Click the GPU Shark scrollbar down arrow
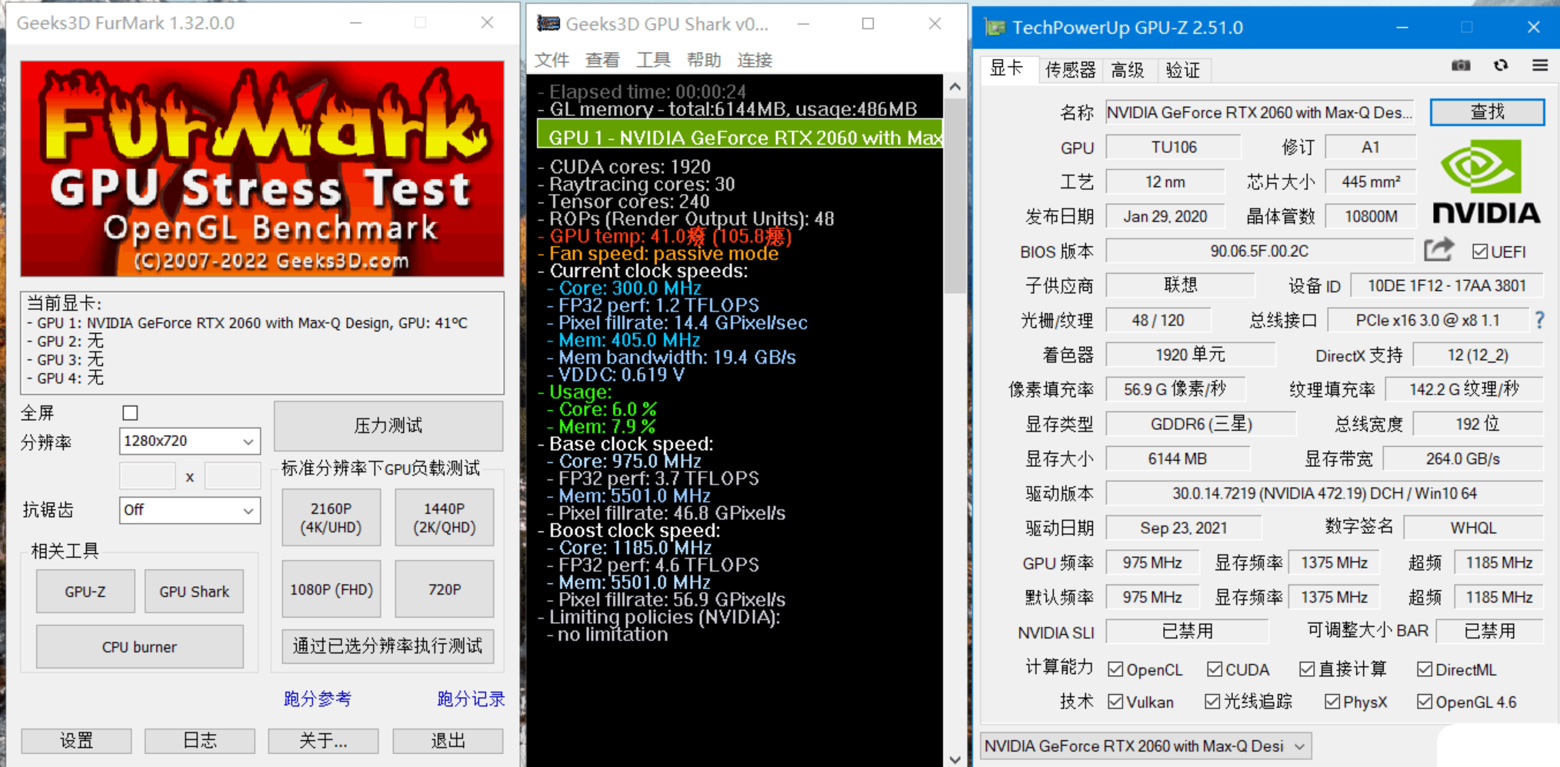The width and height of the screenshot is (1560, 767). (955, 759)
